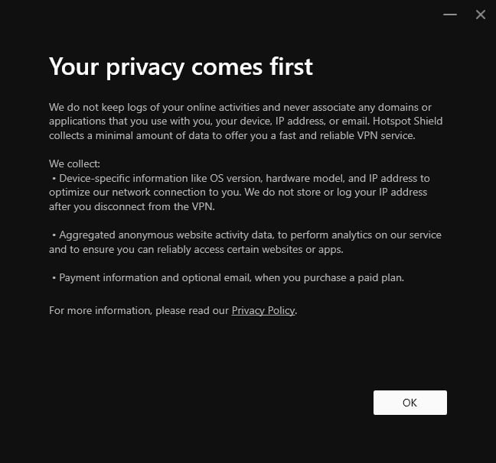
Task: Click the bullet marker before 'Device-specific information'
Action: [54, 179]
